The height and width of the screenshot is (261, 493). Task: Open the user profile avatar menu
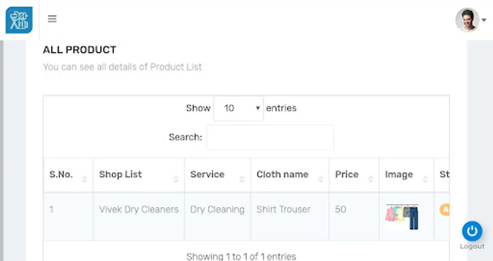pos(467,20)
